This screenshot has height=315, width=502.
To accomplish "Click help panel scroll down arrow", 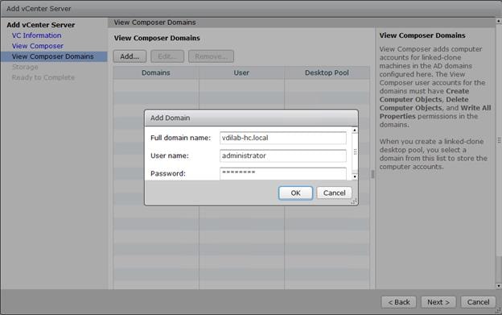I will click(499, 285).
